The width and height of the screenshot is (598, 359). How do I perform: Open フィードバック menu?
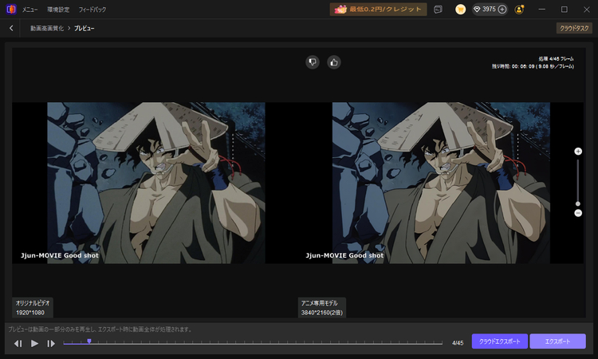(92, 10)
